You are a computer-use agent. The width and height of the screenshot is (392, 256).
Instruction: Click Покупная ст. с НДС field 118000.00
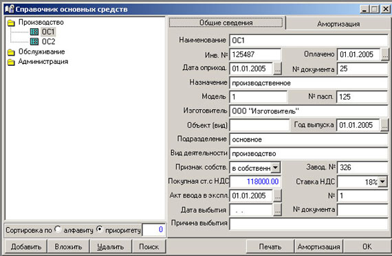[255, 181]
